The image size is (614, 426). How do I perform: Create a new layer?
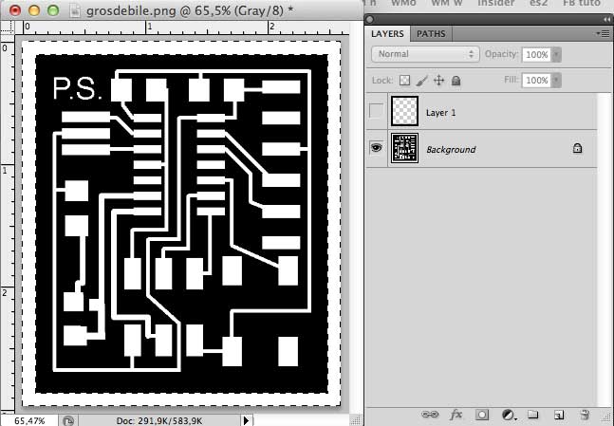point(559,415)
